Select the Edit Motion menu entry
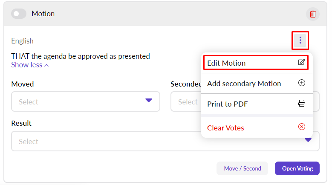This screenshot has width=332, height=185. pyautogui.click(x=227, y=63)
